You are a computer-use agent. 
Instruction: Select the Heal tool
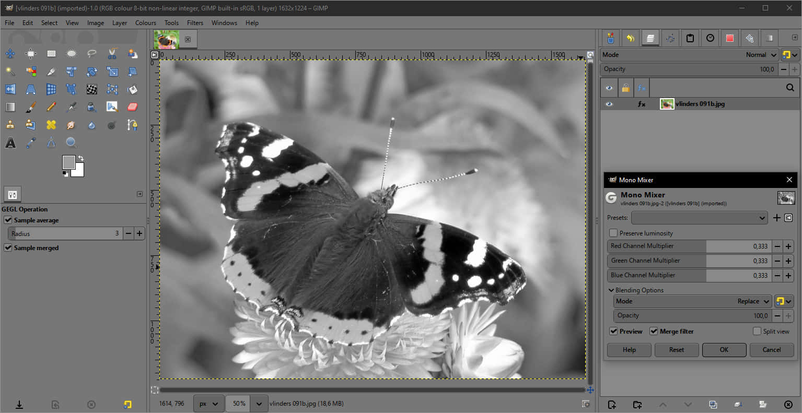(51, 125)
